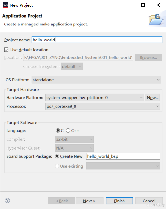The width and height of the screenshot is (166, 209).
Task: Click the Board Support Package label
Action: [x=29, y=156]
